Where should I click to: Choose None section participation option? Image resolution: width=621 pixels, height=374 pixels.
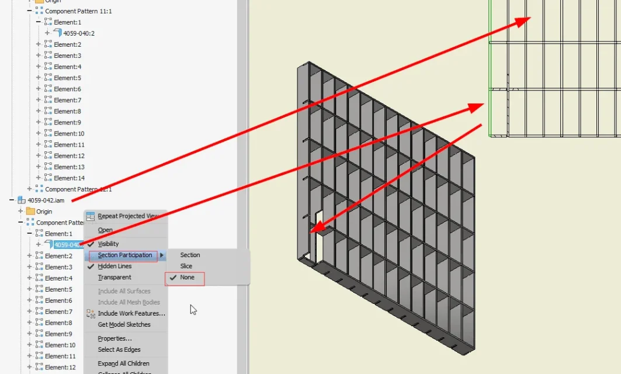pos(187,278)
